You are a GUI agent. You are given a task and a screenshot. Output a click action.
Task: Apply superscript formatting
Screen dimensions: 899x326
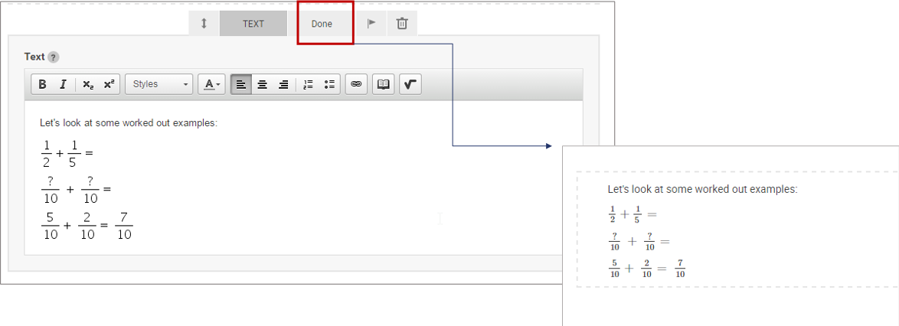click(x=109, y=84)
